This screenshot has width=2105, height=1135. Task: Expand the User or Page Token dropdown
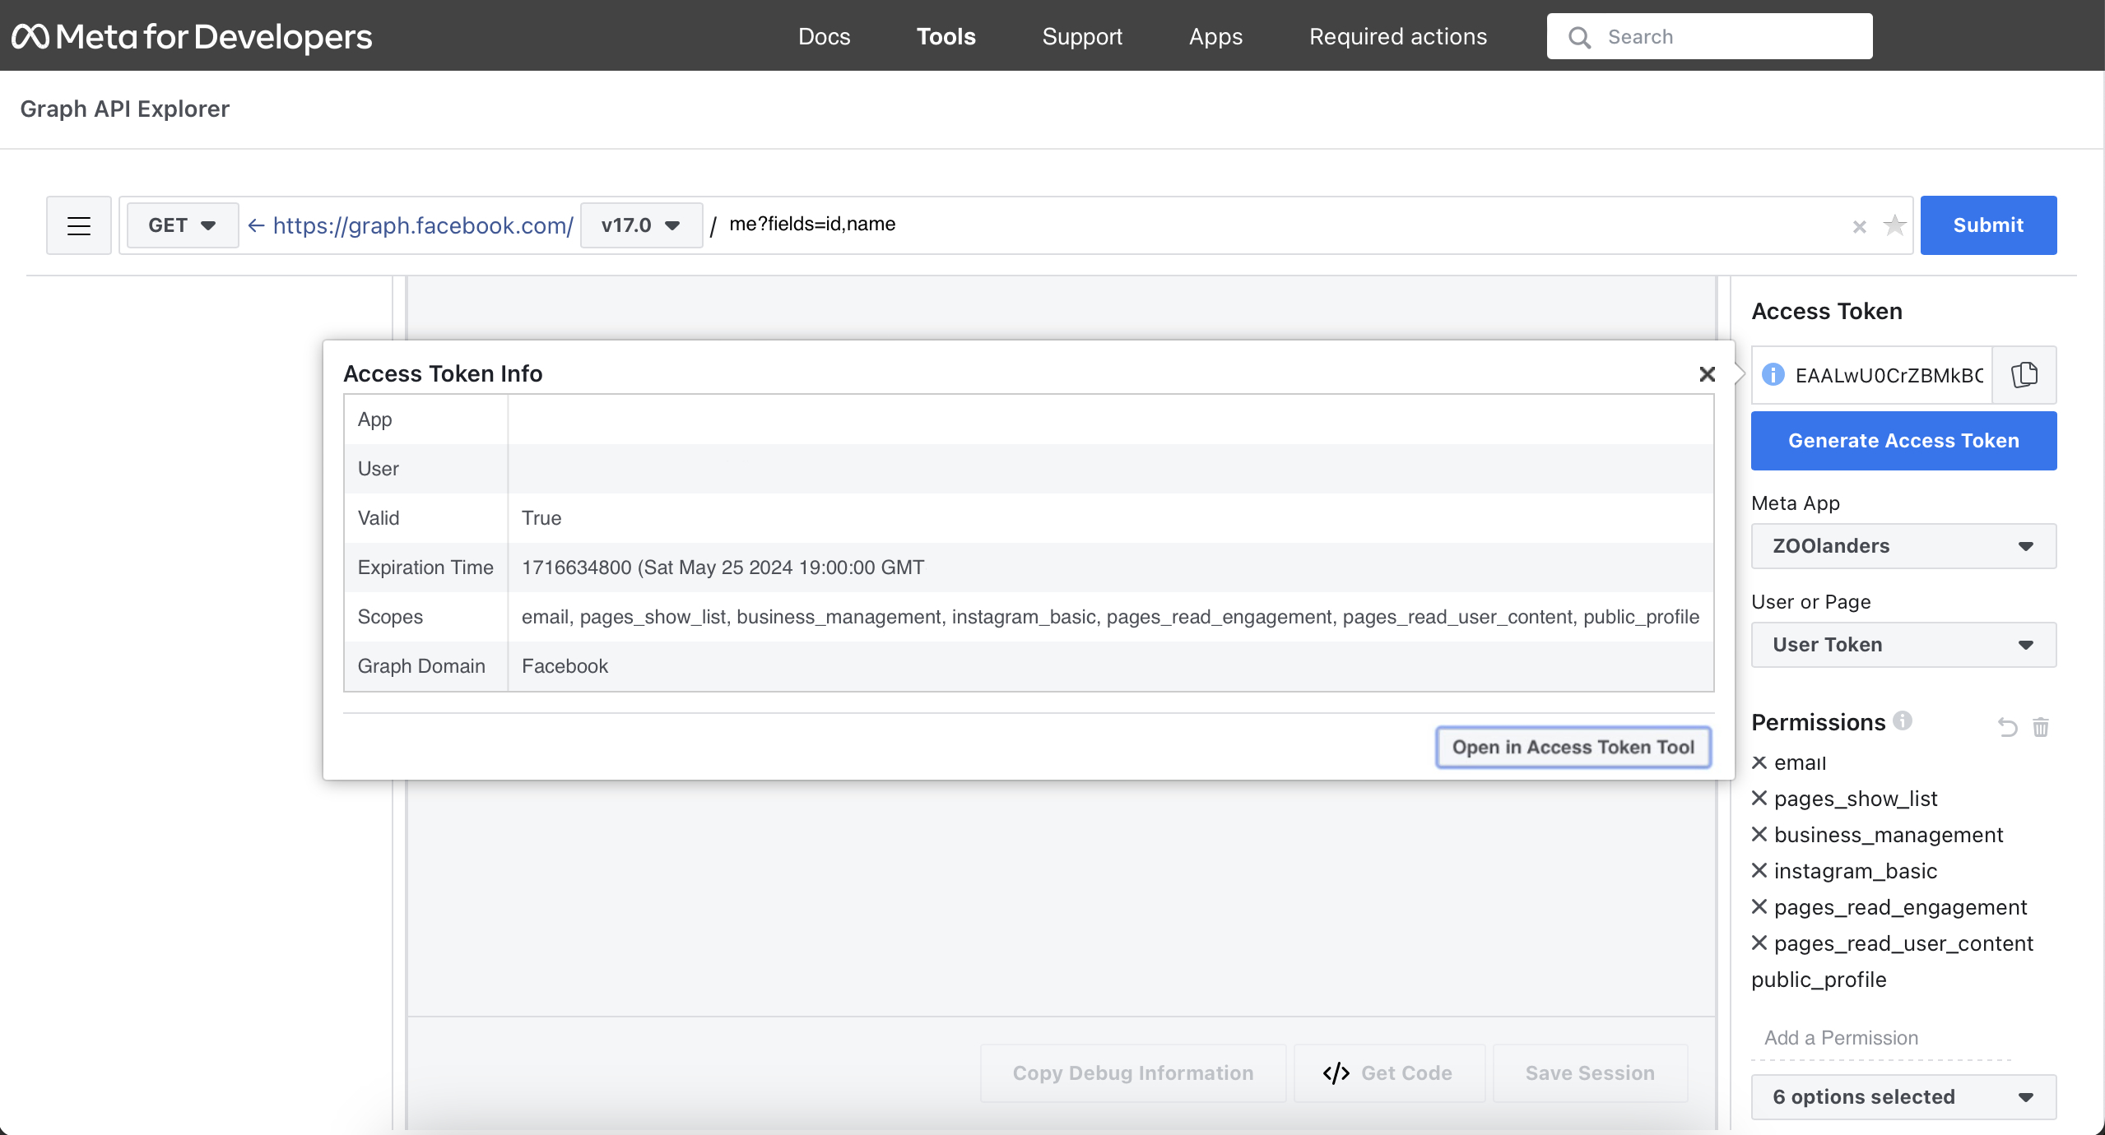(x=1903, y=644)
